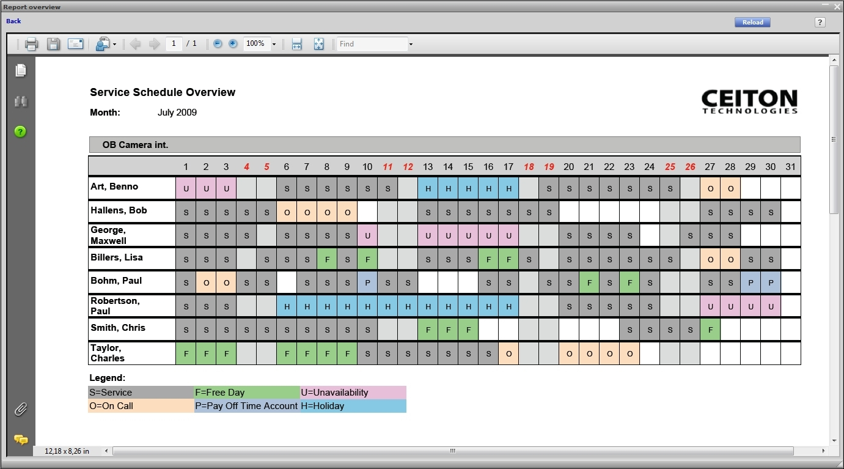The image size is (844, 469).
Task: Zoom in with the plus icon
Action: point(233,44)
